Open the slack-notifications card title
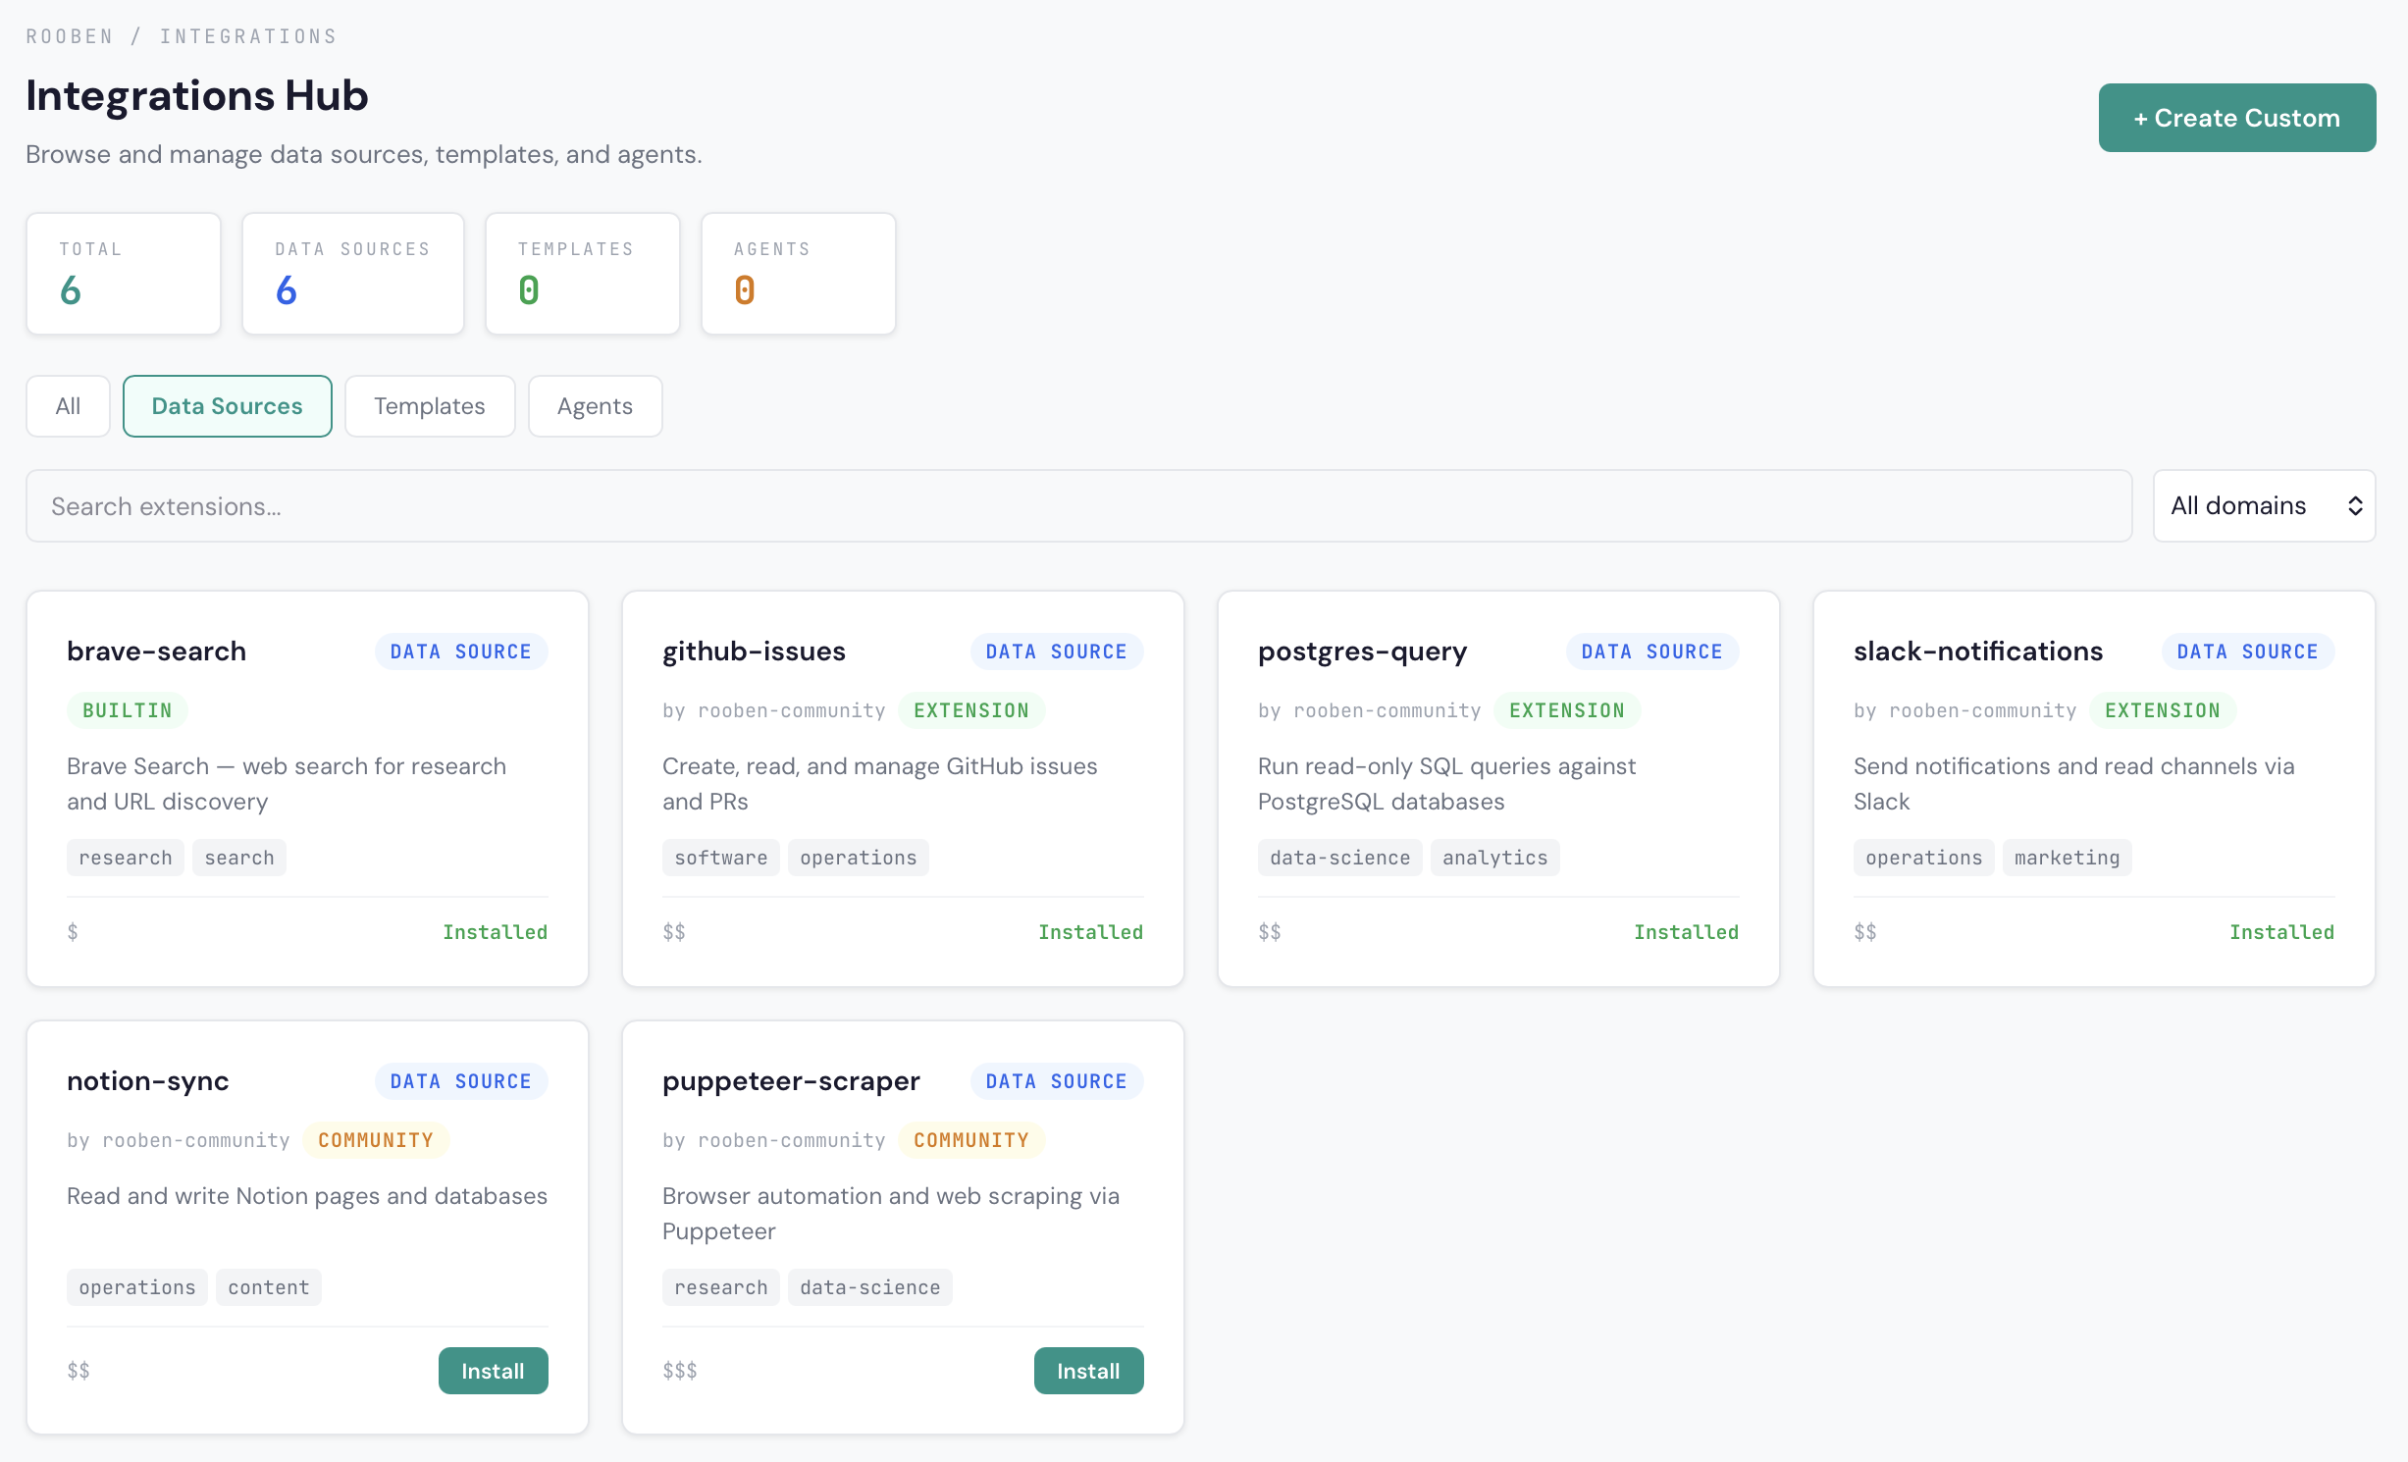The image size is (2408, 1462). [x=1977, y=652]
